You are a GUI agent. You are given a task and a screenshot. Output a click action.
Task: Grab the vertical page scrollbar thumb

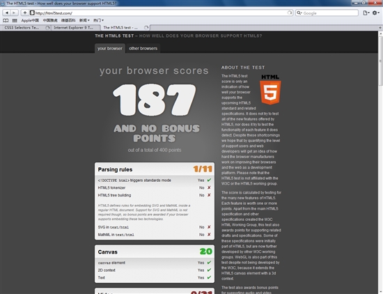[x=380, y=61]
